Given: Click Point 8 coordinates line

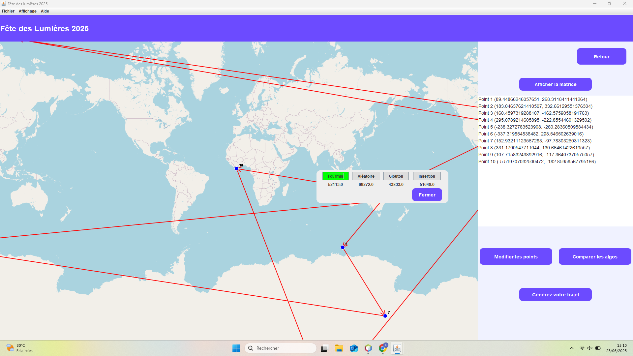Looking at the screenshot, I should [534, 148].
